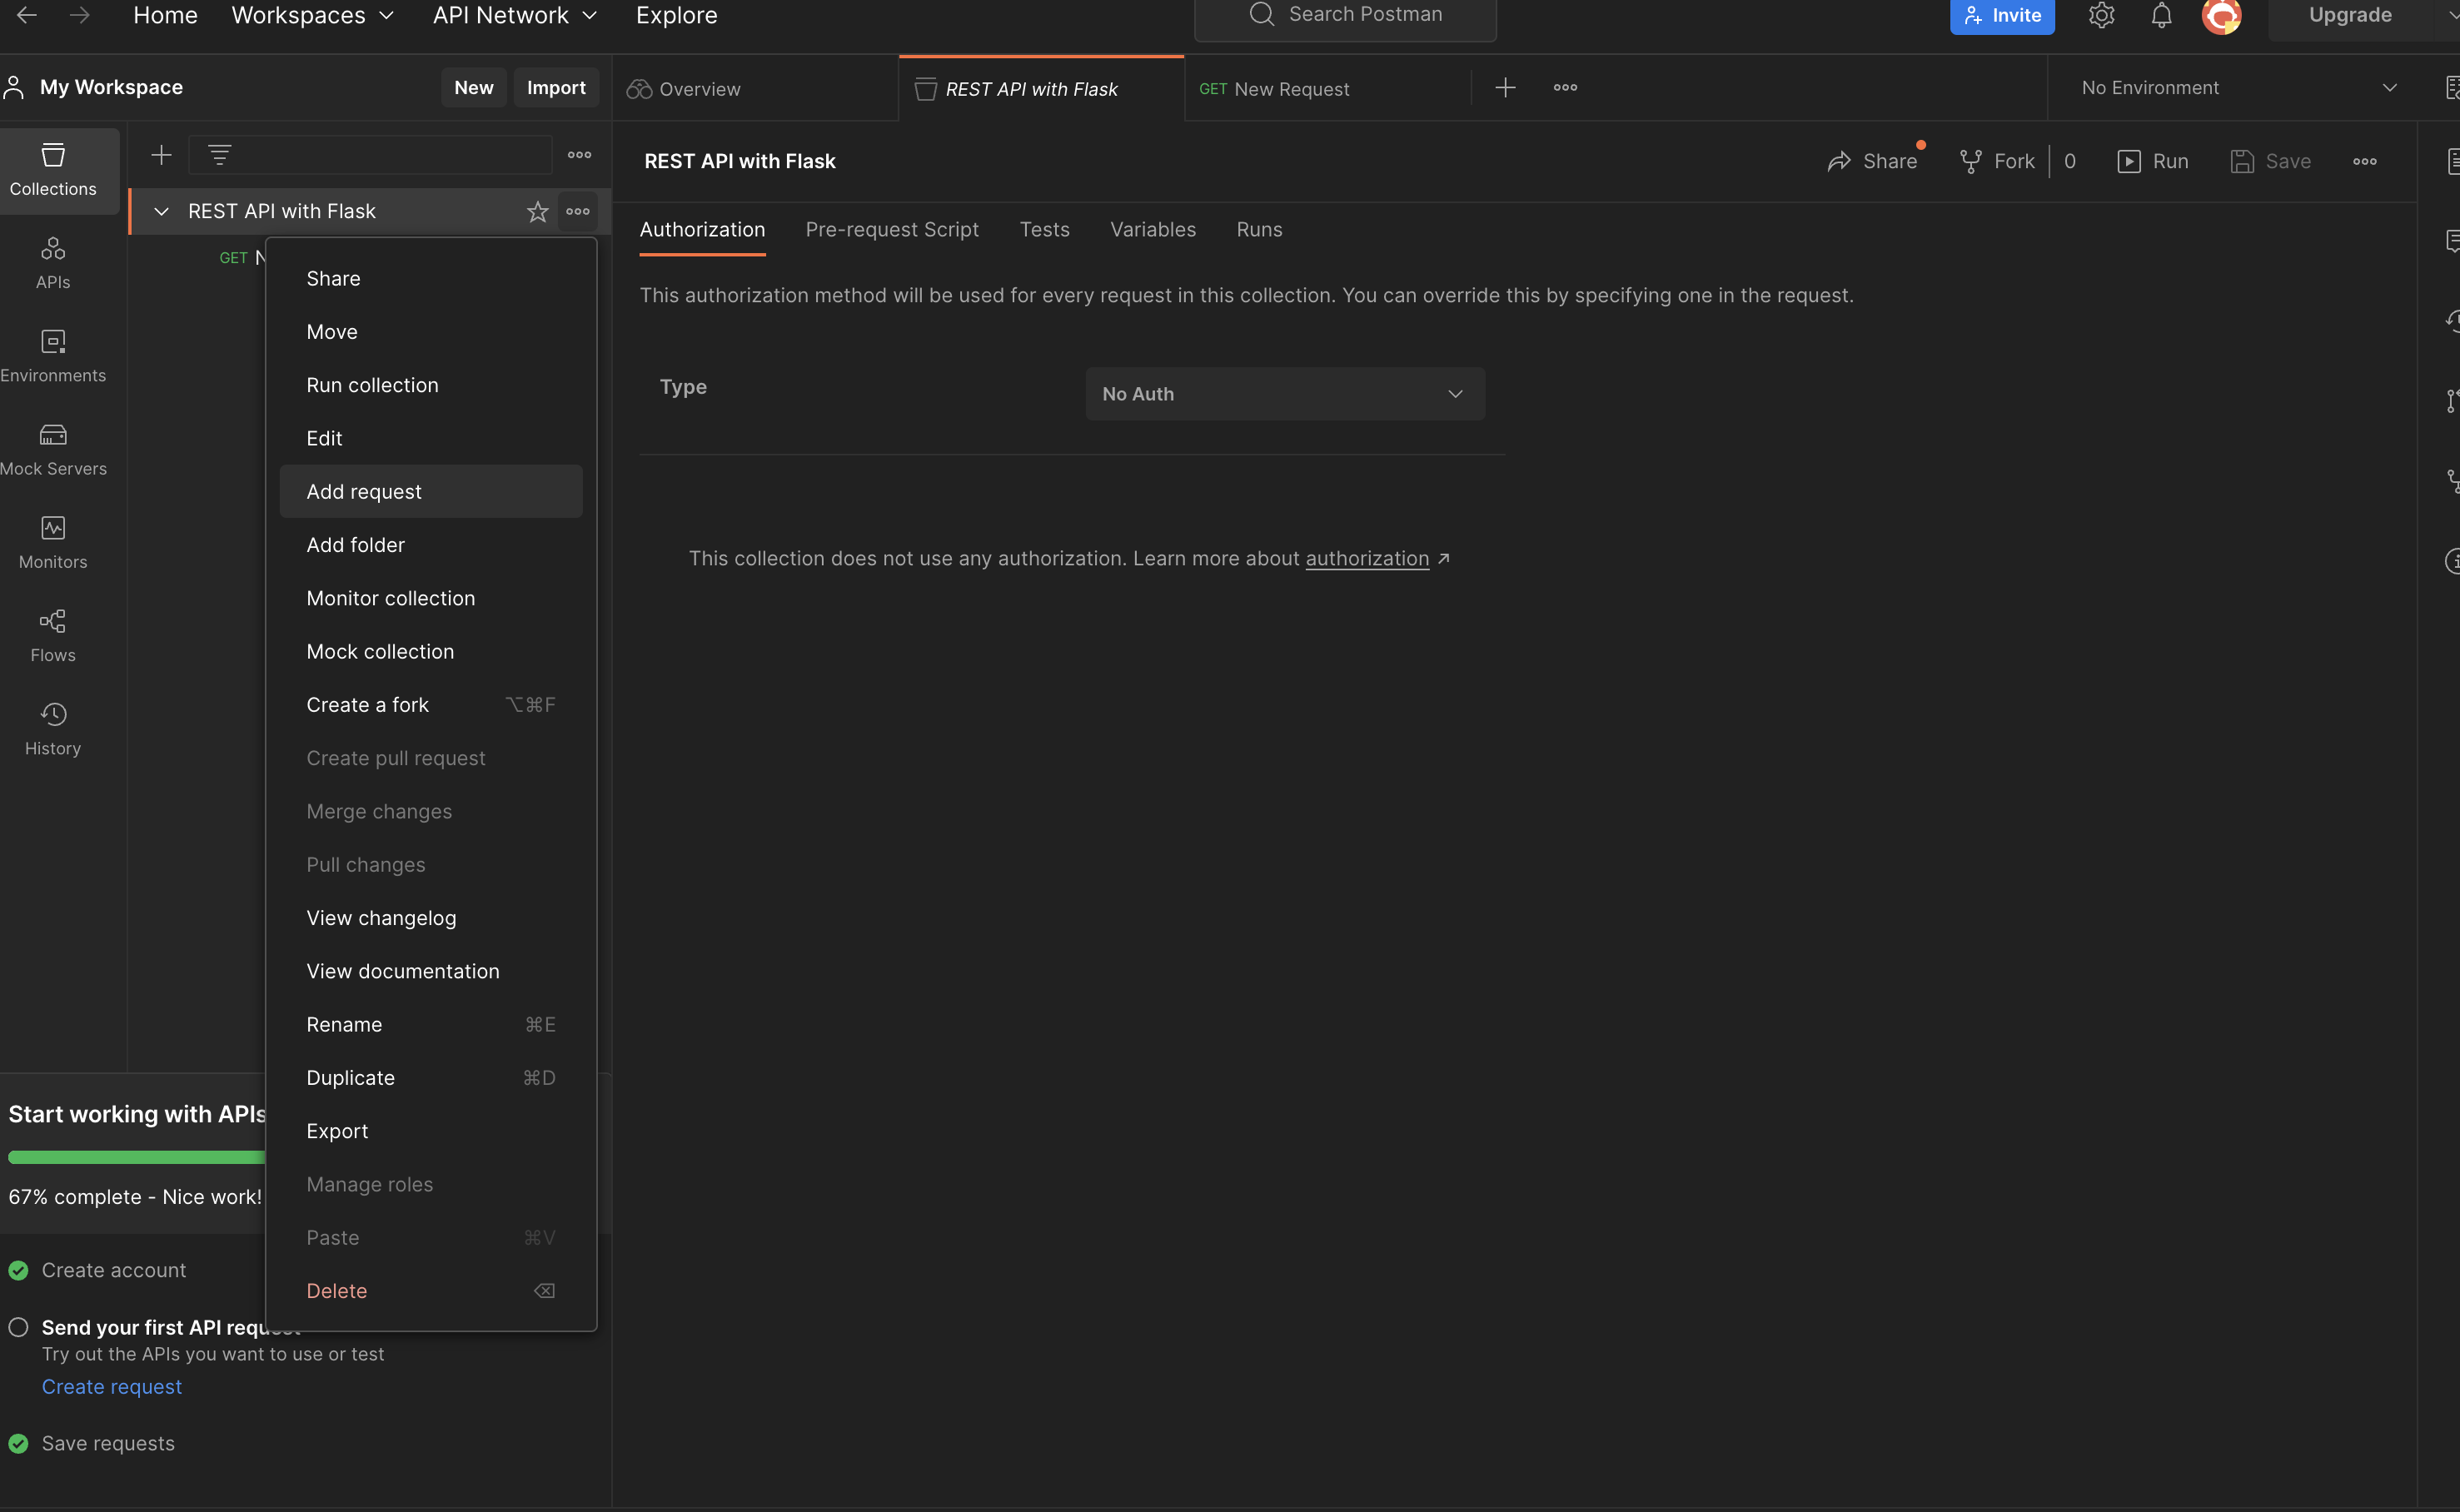
Task: Switch to the Pre-request Script tab
Action: [x=891, y=229]
